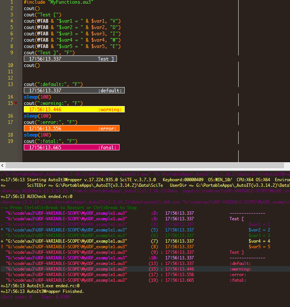Click the magenta :fatal: annotation box
Viewport: 290px width, 307px height.
coord(72,147)
